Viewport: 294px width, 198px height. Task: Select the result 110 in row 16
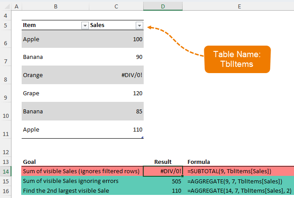point(163,190)
